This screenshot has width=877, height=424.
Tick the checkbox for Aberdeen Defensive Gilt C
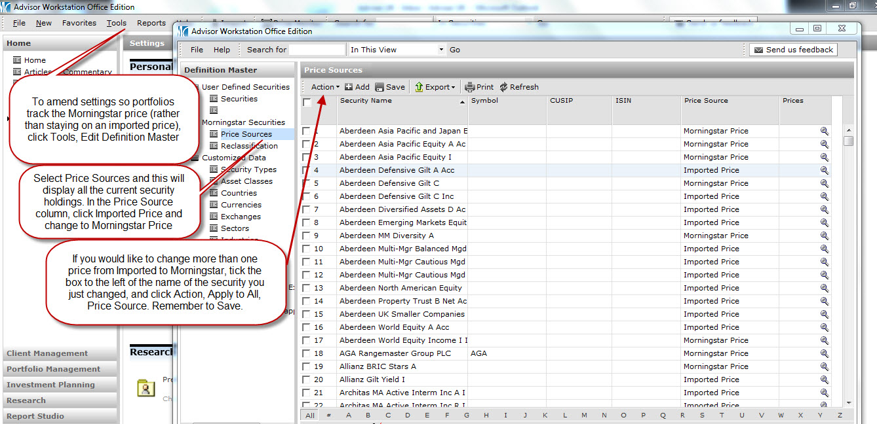click(306, 183)
